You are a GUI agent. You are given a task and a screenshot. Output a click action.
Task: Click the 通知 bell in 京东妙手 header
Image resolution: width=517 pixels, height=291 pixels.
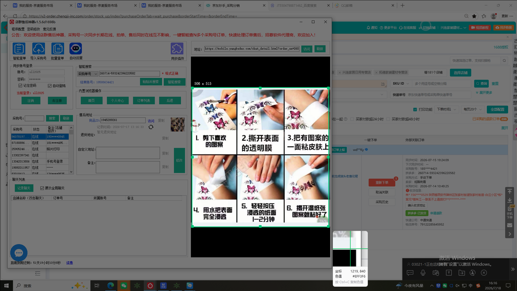(x=372, y=28)
